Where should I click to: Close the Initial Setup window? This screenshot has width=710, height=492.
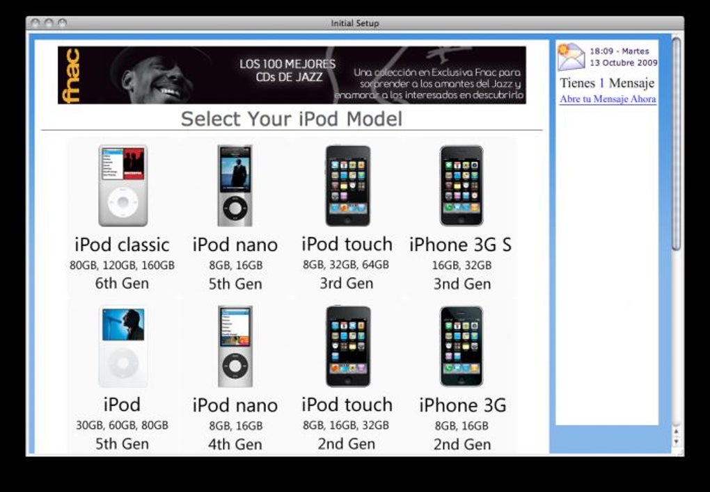coord(35,23)
